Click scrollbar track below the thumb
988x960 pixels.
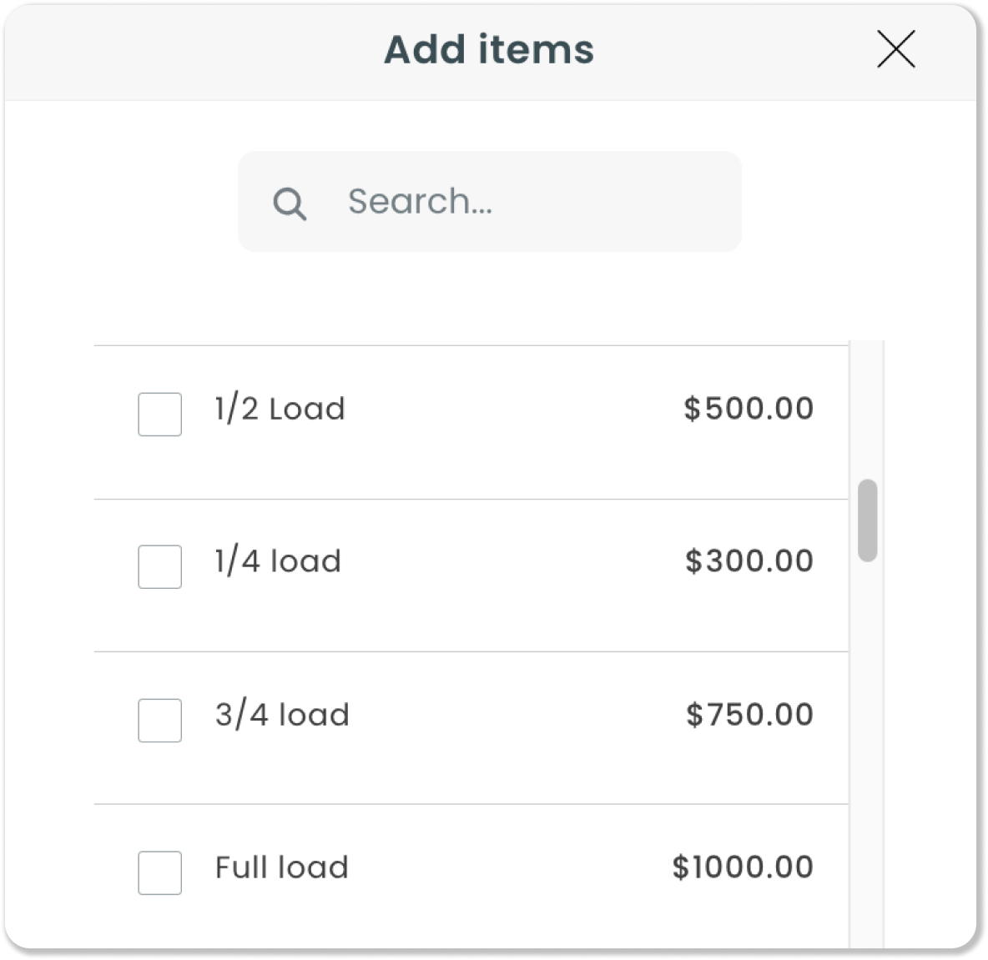[868, 754]
